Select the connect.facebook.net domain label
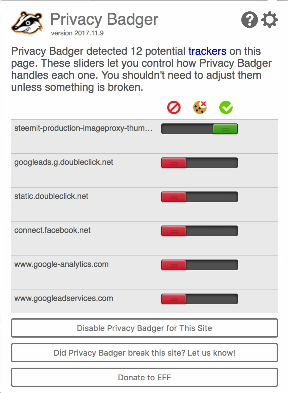This screenshot has height=393, width=288. [x=52, y=230]
